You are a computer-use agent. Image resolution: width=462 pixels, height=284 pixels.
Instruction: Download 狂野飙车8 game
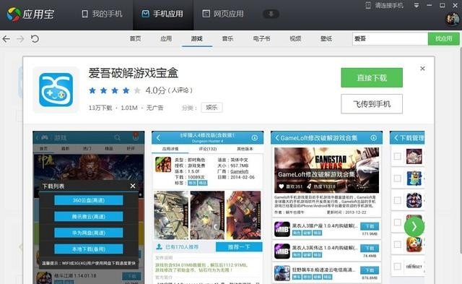[370, 270]
